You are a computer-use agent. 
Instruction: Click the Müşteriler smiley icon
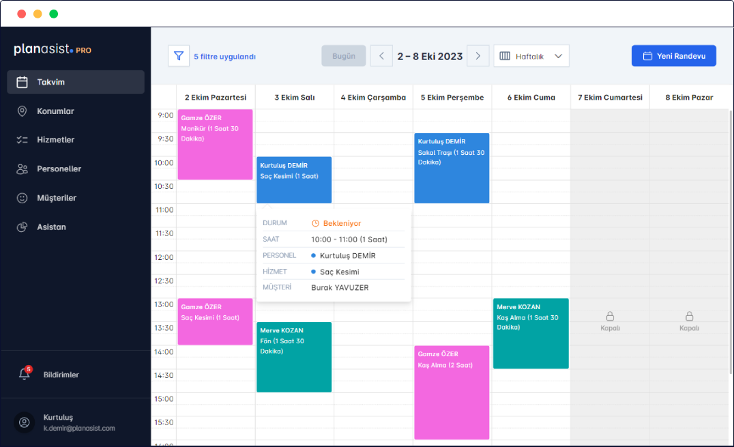(23, 198)
